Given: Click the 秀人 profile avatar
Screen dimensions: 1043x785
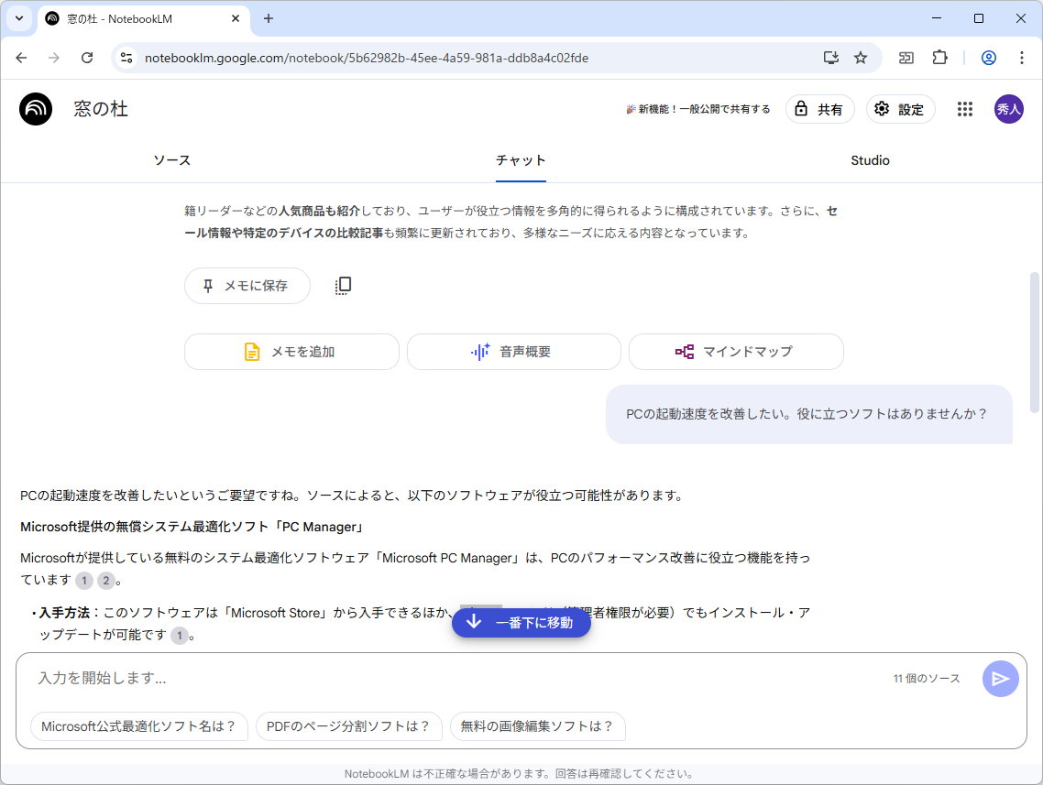Looking at the screenshot, I should tap(1008, 109).
